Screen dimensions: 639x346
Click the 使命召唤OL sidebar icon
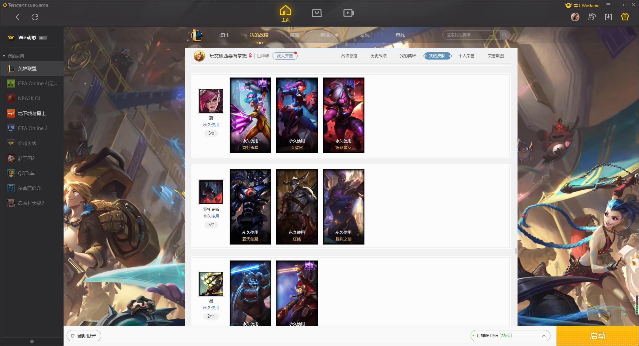click(11, 188)
